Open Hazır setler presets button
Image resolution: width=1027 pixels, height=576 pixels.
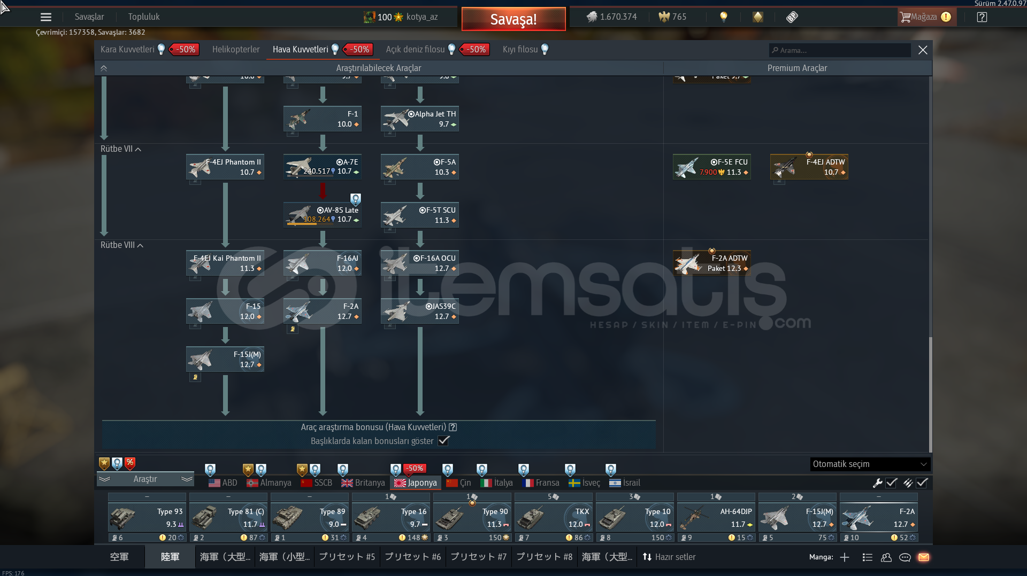point(669,557)
